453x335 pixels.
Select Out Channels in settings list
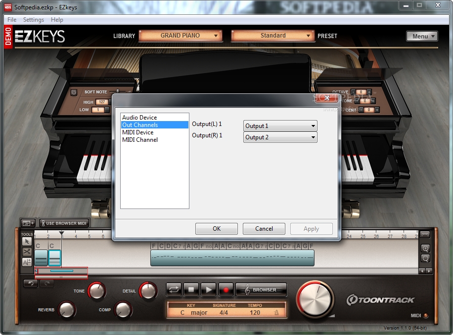[x=155, y=125]
